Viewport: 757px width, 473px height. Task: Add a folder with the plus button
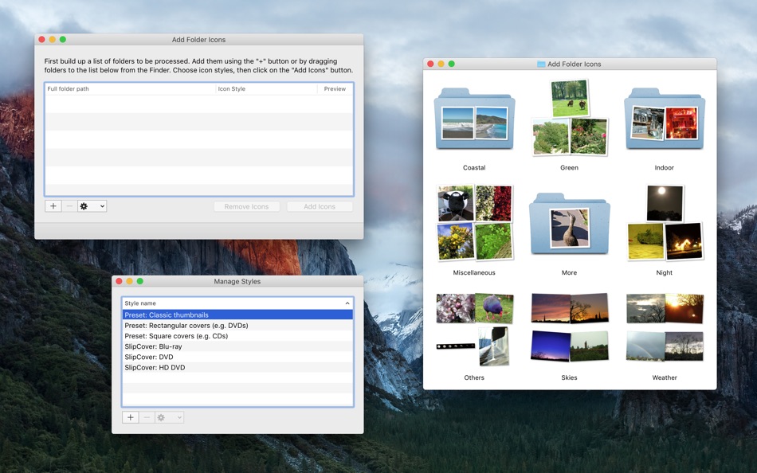pos(53,206)
